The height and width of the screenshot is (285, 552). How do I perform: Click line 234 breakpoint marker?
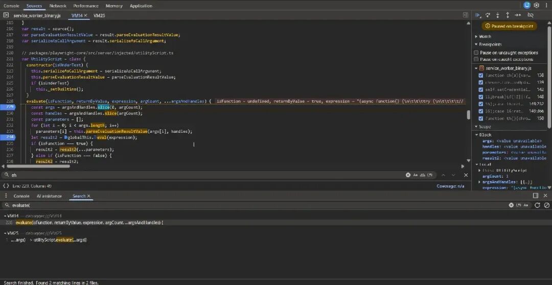pyautogui.click(x=8, y=137)
